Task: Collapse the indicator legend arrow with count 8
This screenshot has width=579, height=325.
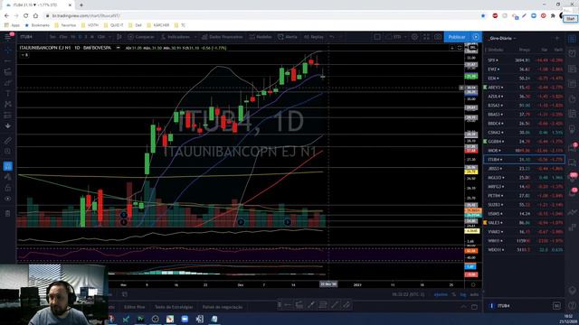Action: coord(24,55)
